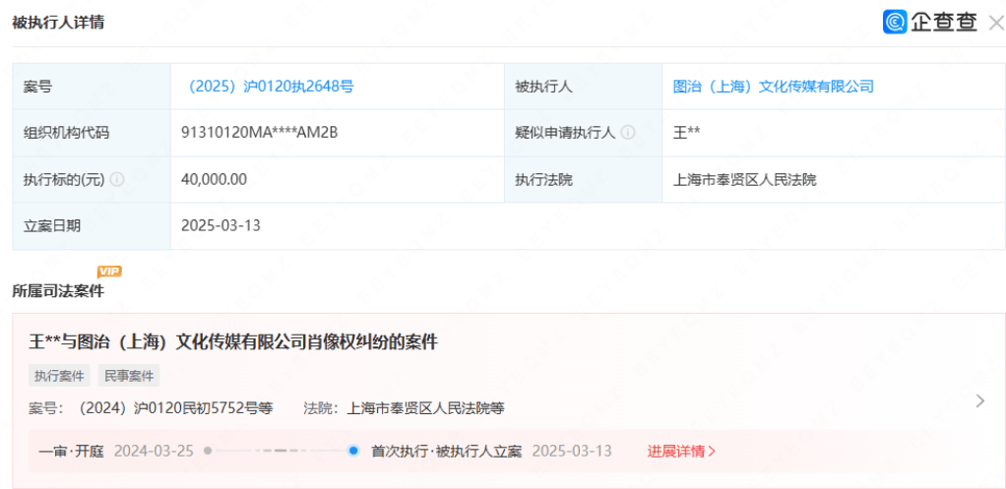Click the 被执行人详情 dialog title
1006x489 pixels.
pyautogui.click(x=58, y=23)
